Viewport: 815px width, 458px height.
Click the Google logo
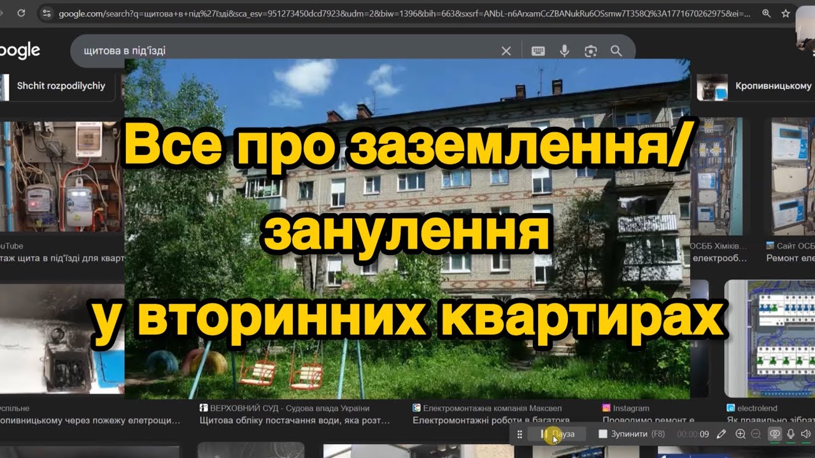click(x=20, y=51)
